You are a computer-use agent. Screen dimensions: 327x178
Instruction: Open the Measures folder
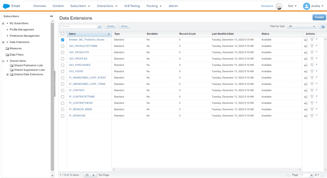tap(16, 48)
